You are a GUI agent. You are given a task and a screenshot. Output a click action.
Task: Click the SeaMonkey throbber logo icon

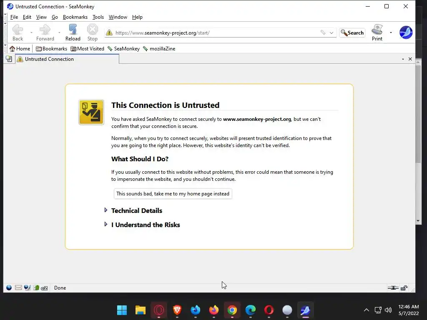pyautogui.click(x=406, y=32)
